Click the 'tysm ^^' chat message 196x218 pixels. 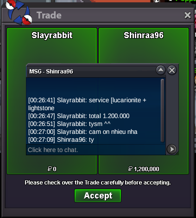point(69,124)
